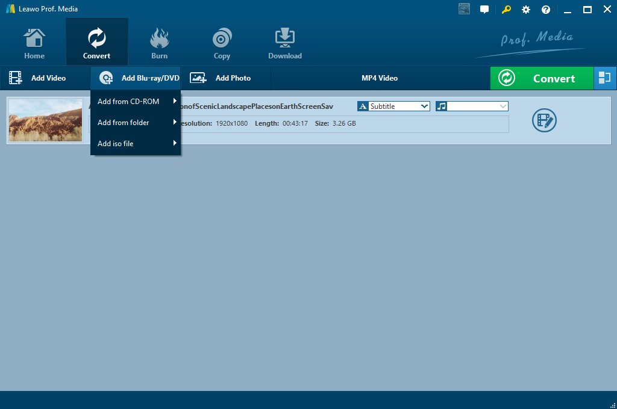
Task: Open the Download module
Action: [x=285, y=43]
